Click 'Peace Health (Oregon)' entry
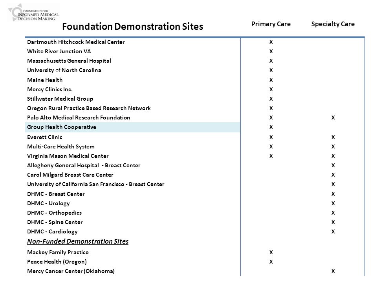This screenshot has width=377, height=282. (x=57, y=262)
